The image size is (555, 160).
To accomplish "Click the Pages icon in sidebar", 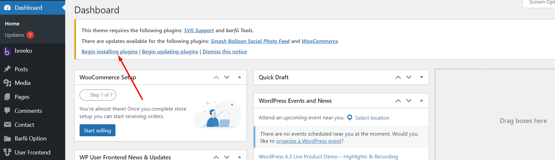I will point(7,97).
